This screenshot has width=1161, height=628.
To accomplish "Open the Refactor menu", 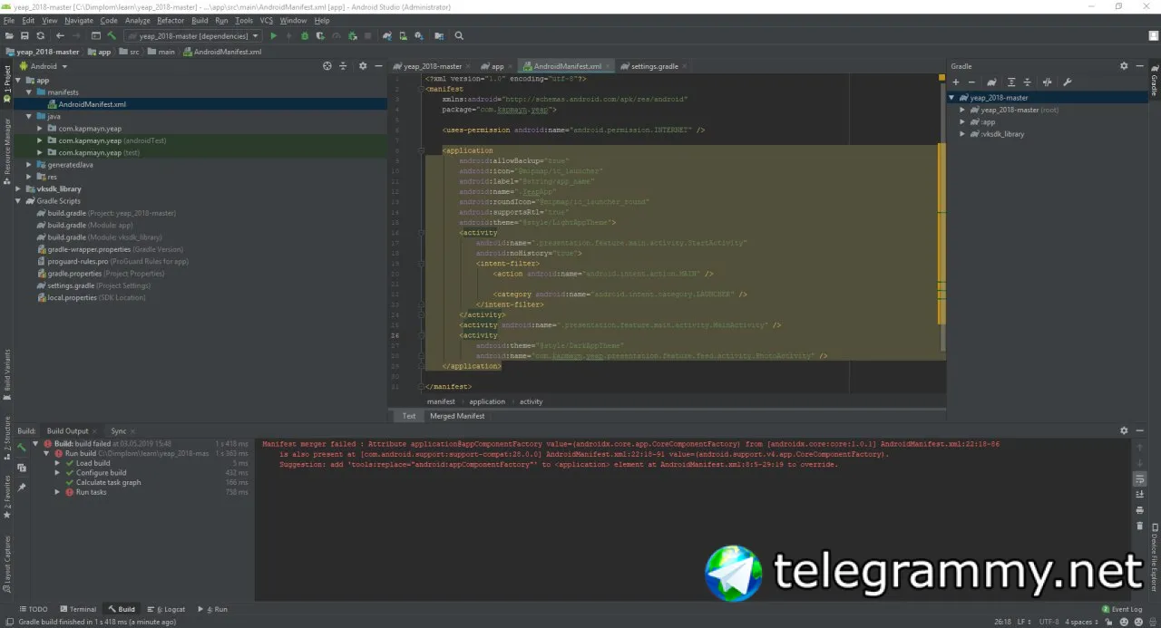I will (x=171, y=20).
